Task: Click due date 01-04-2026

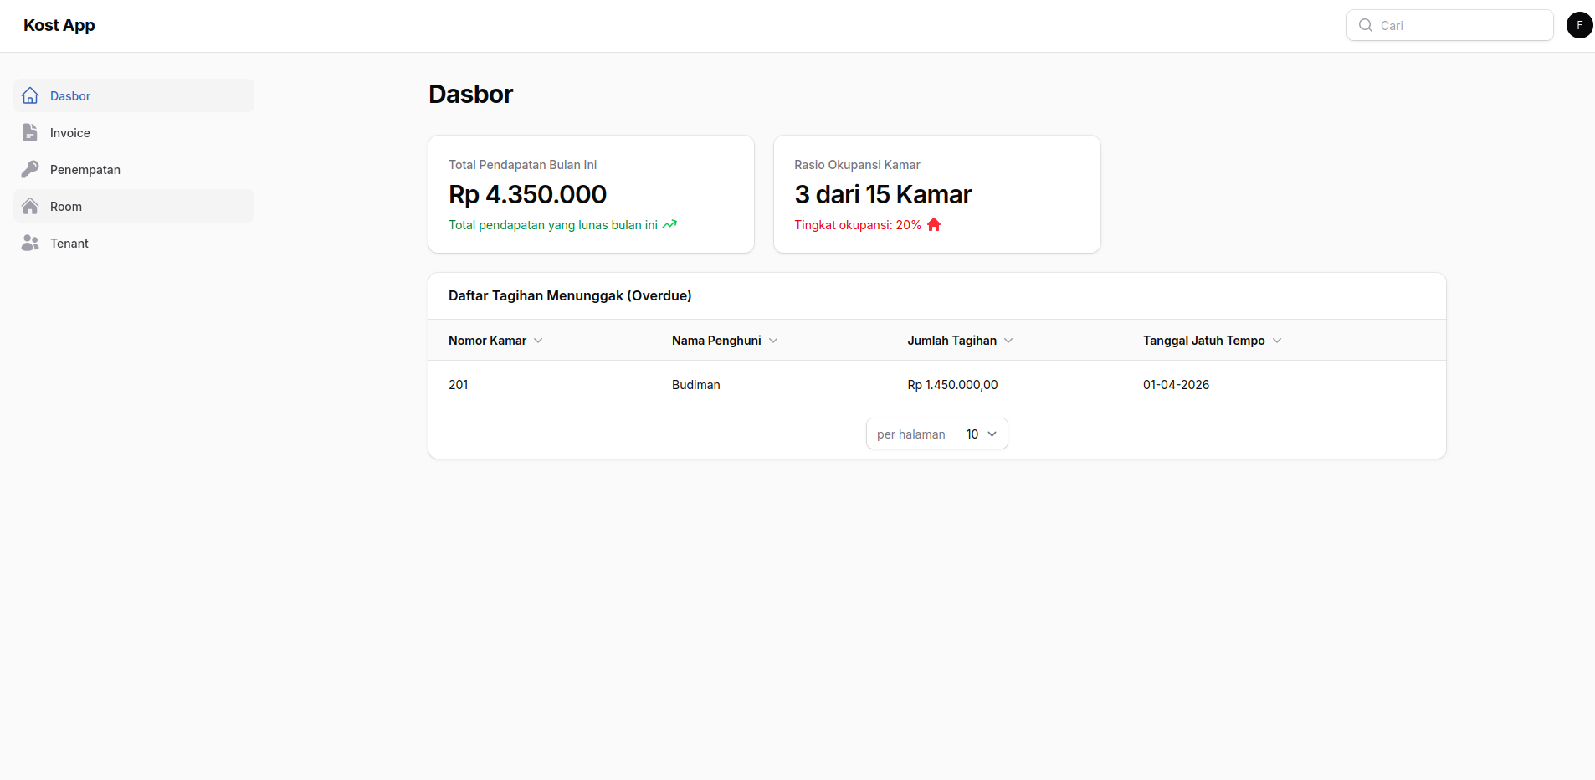Action: pos(1176,385)
